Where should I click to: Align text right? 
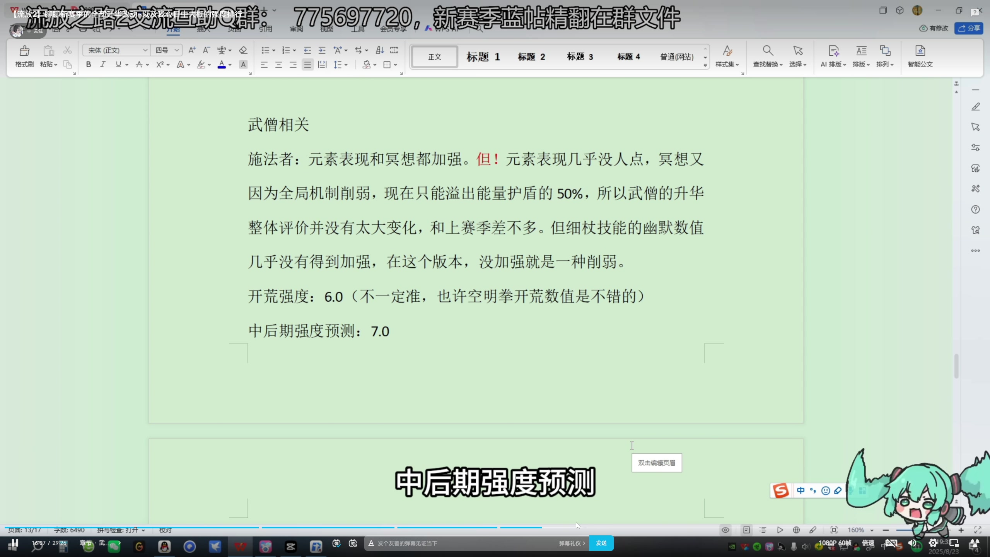[x=293, y=65]
